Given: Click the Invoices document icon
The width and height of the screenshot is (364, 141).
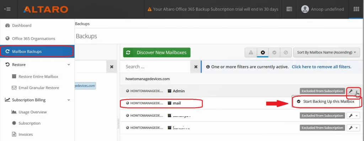Looking at the screenshot, I should (14, 134).
